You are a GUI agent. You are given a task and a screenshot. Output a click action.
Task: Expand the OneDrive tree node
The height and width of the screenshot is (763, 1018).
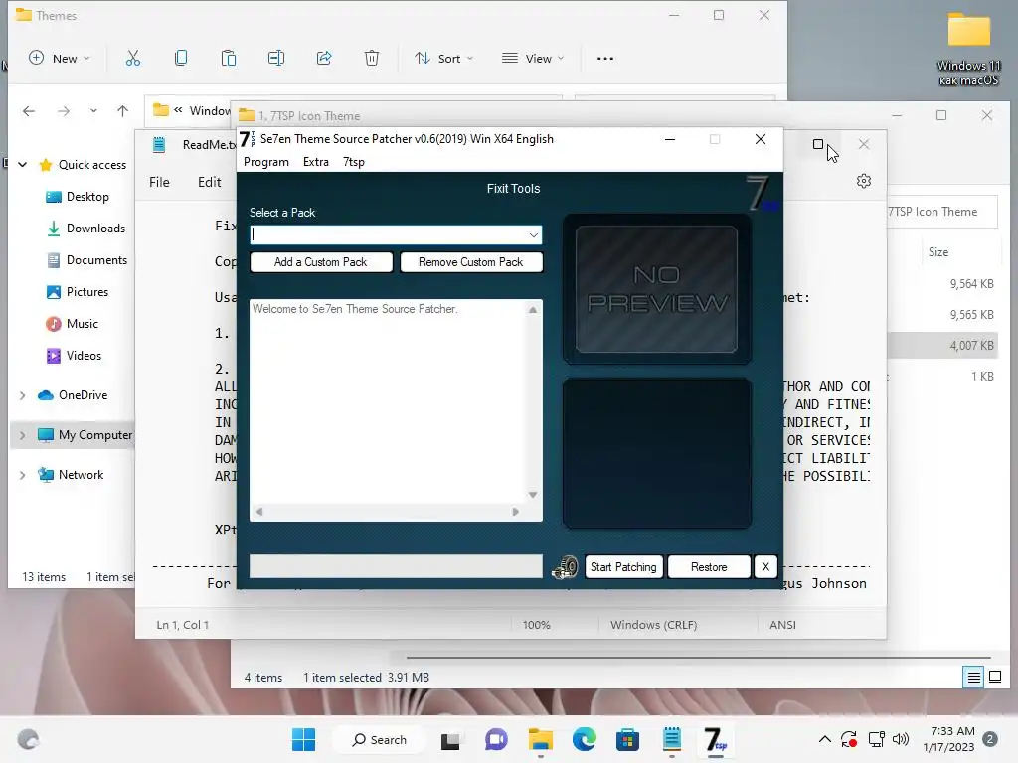point(23,395)
